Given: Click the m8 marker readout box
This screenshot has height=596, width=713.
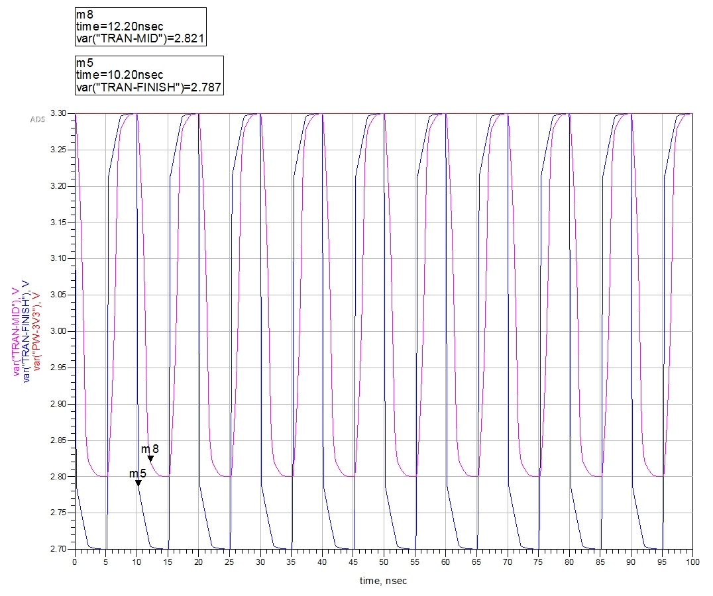Looking at the screenshot, I should click(140, 26).
